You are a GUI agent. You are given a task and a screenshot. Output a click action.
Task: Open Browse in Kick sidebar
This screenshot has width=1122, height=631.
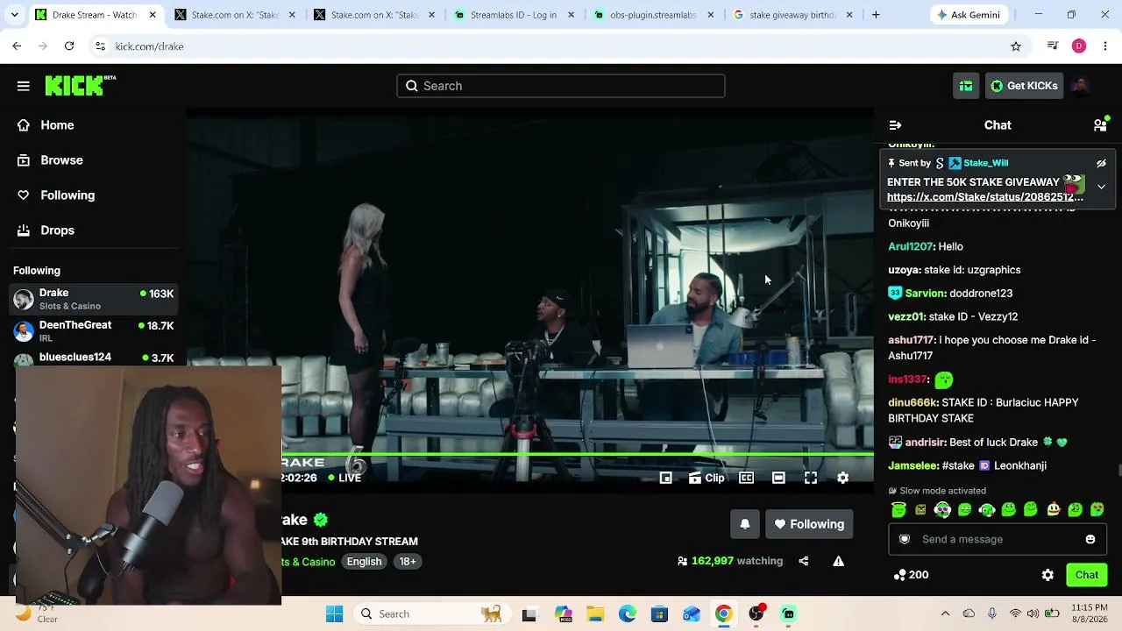[x=61, y=160]
